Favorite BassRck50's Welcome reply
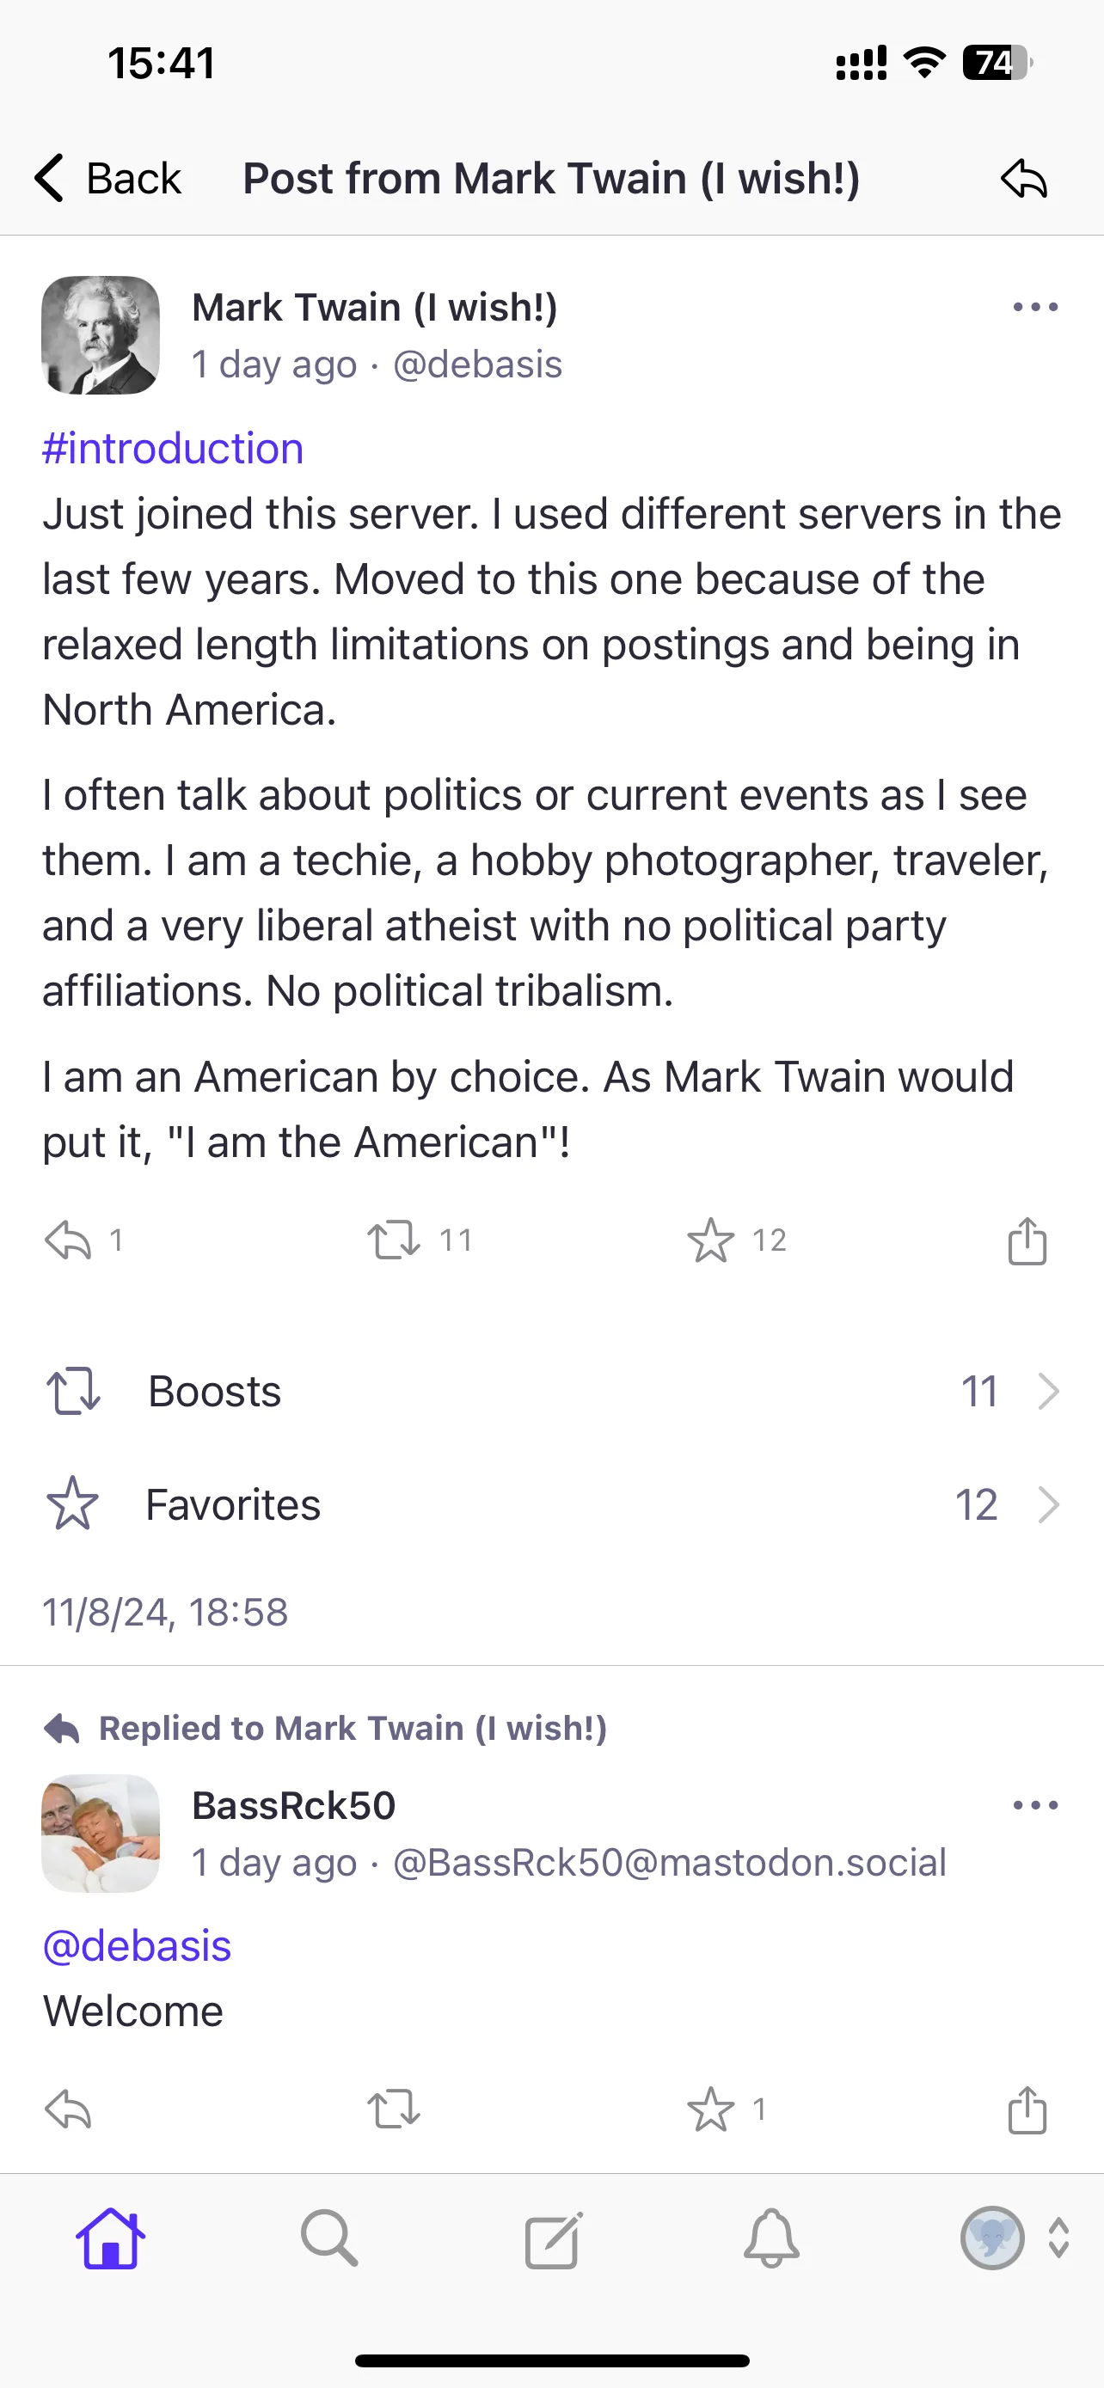The width and height of the screenshot is (1104, 2388). click(710, 2109)
